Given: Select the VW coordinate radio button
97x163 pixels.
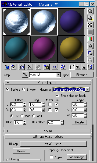Looking at the screenshot, I should [x=22, y=116].
